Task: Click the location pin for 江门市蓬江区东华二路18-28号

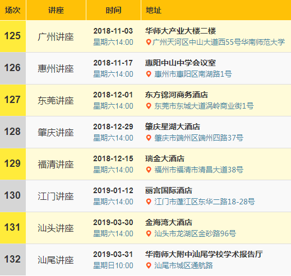Action: (149, 202)
